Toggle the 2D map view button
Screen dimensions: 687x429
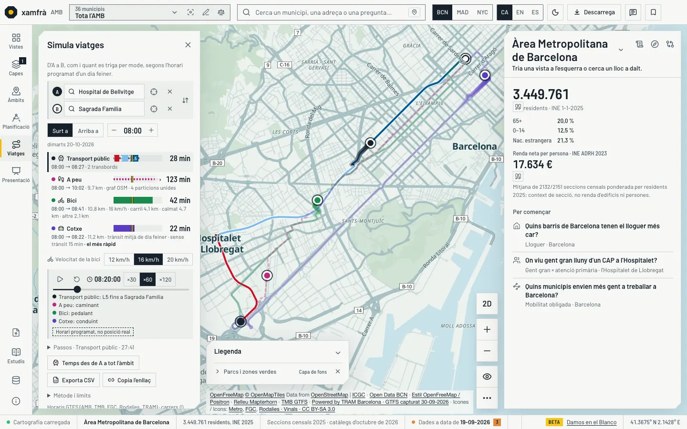487,304
